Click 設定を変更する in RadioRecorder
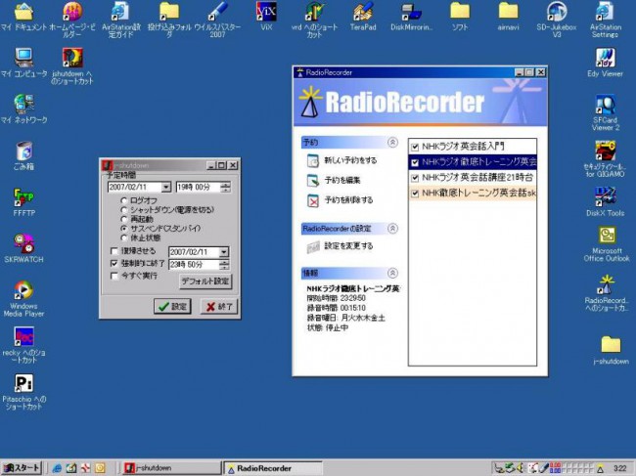The image size is (636, 476). coord(348,246)
